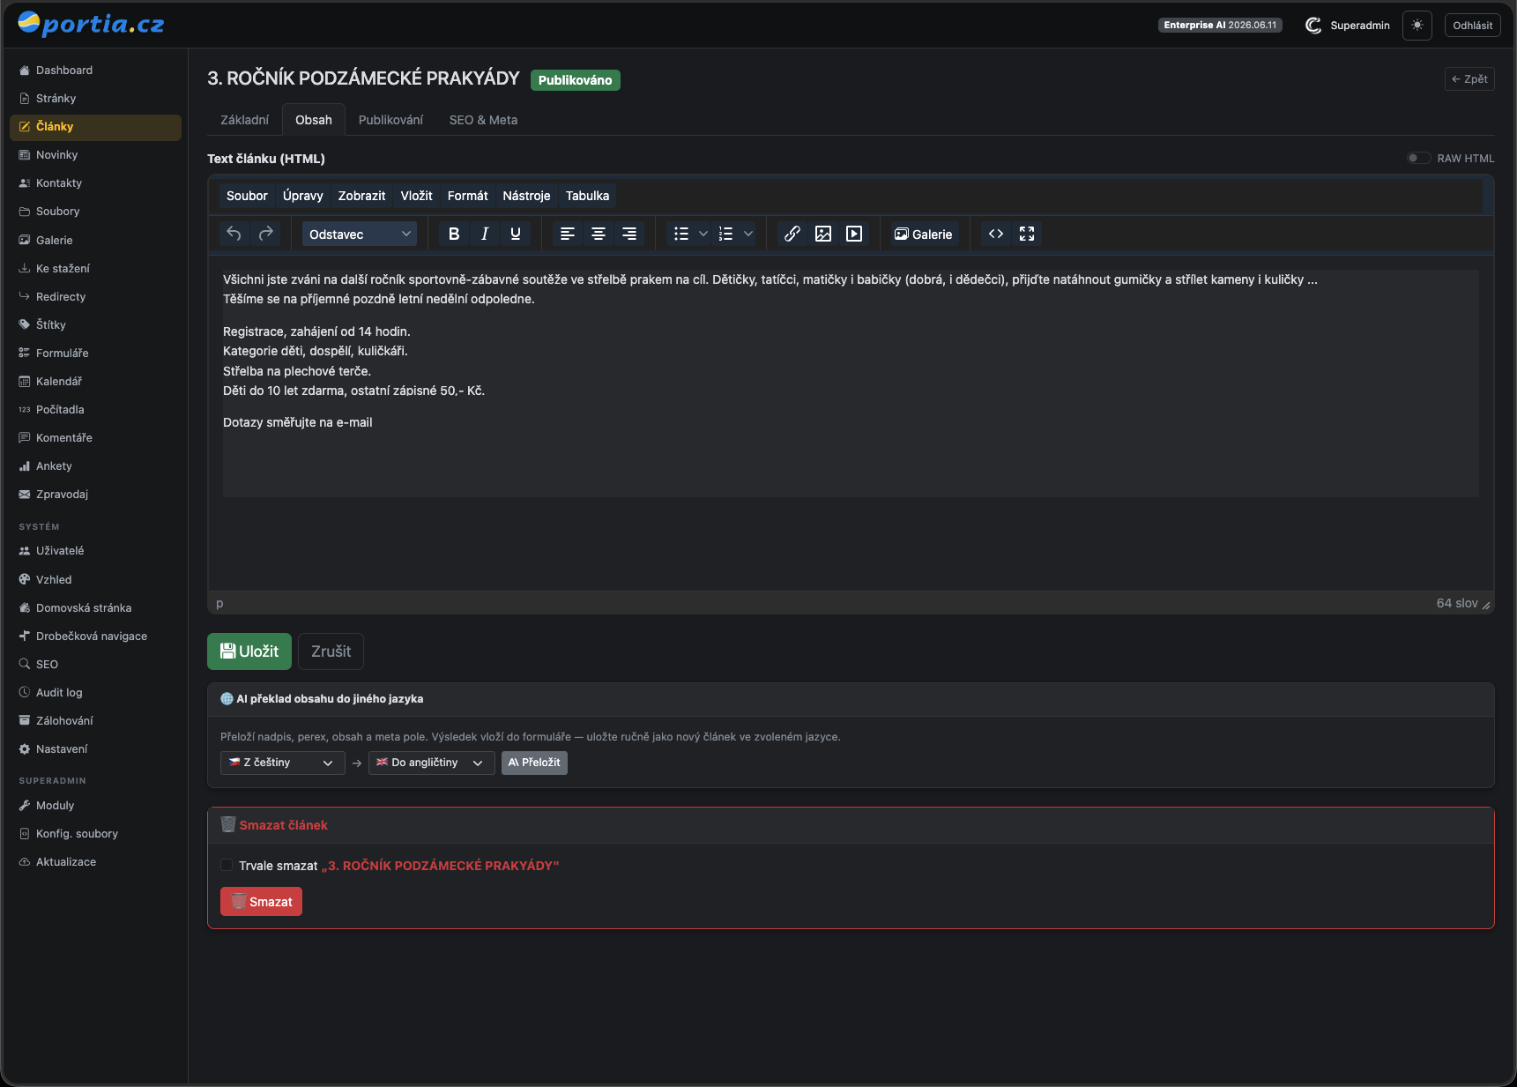Expand bullet list style options arrow
Viewport: 1517px width, 1087px height.
pyautogui.click(x=703, y=234)
